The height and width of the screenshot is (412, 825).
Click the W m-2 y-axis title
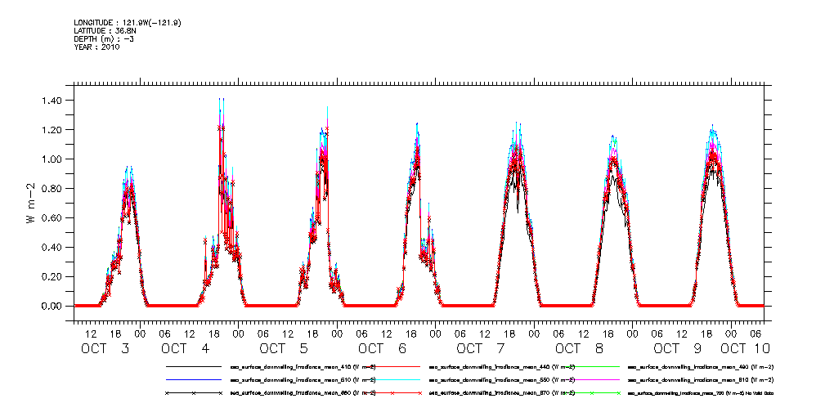click(31, 203)
